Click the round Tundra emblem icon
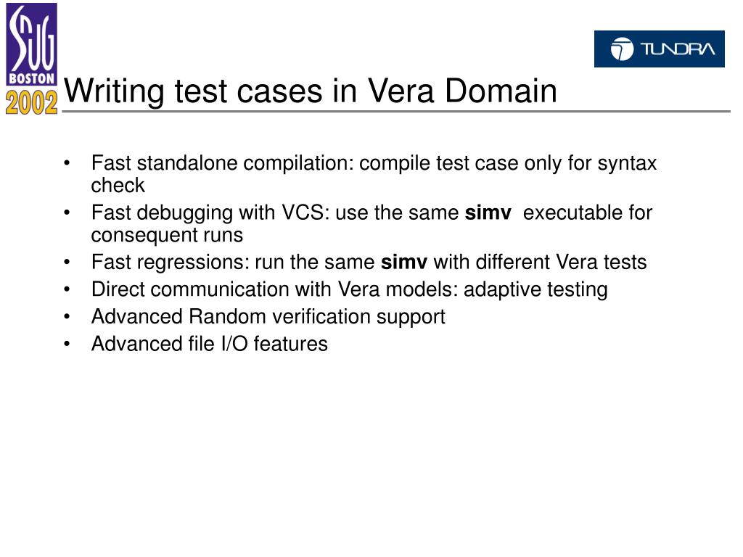Screen dimensions: 743x557 pyautogui.click(x=622, y=49)
